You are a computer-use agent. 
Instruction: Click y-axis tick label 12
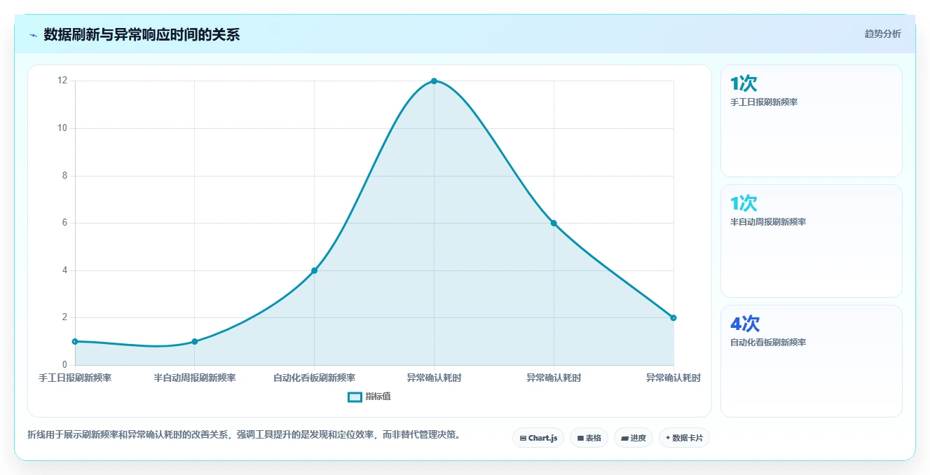coord(62,81)
